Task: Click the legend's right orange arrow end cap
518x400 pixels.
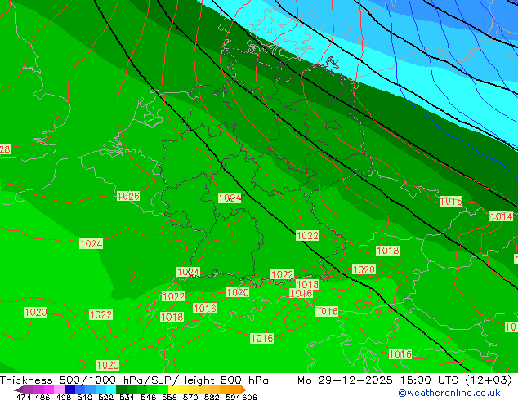Action: click(243, 389)
